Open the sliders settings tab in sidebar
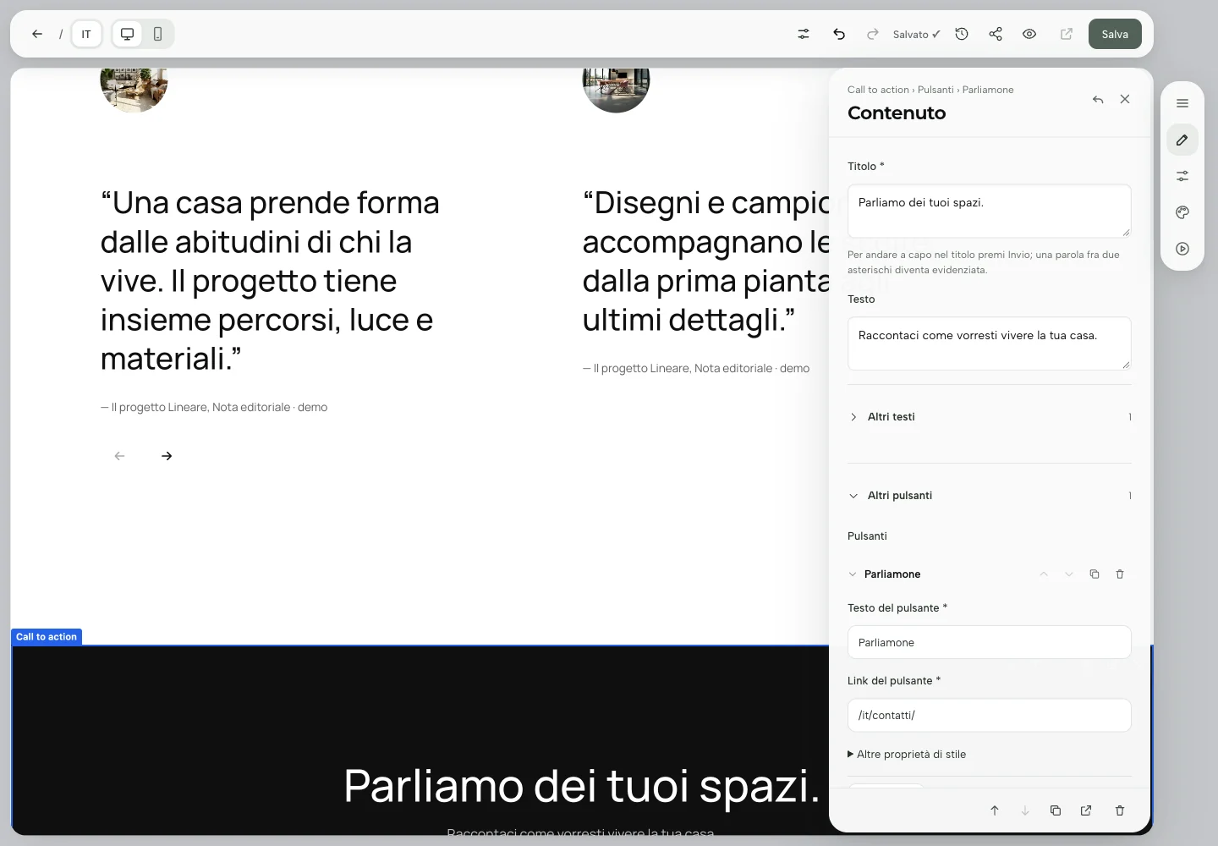 pyautogui.click(x=1182, y=176)
